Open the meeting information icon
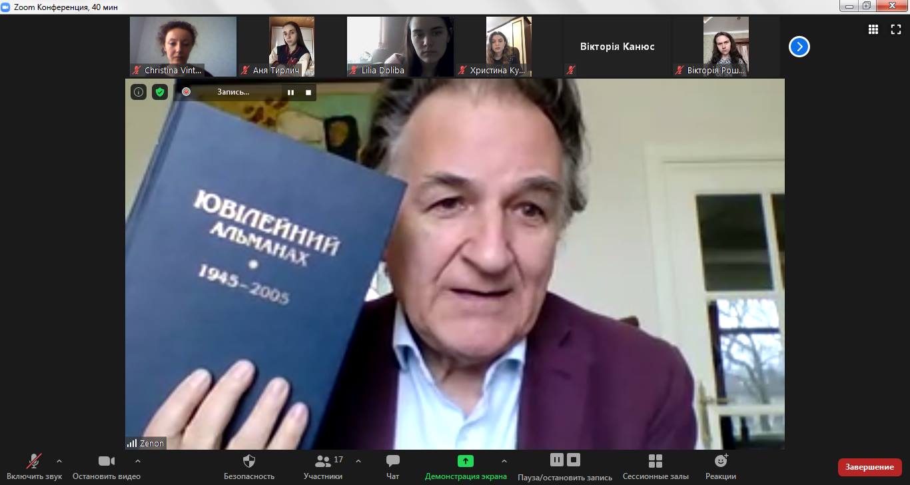Viewport: 910px width, 485px height. pos(139,92)
